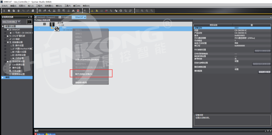Select 断开/连接从设备(N) in context menu
This screenshot has width=272, height=135.
[84, 74]
